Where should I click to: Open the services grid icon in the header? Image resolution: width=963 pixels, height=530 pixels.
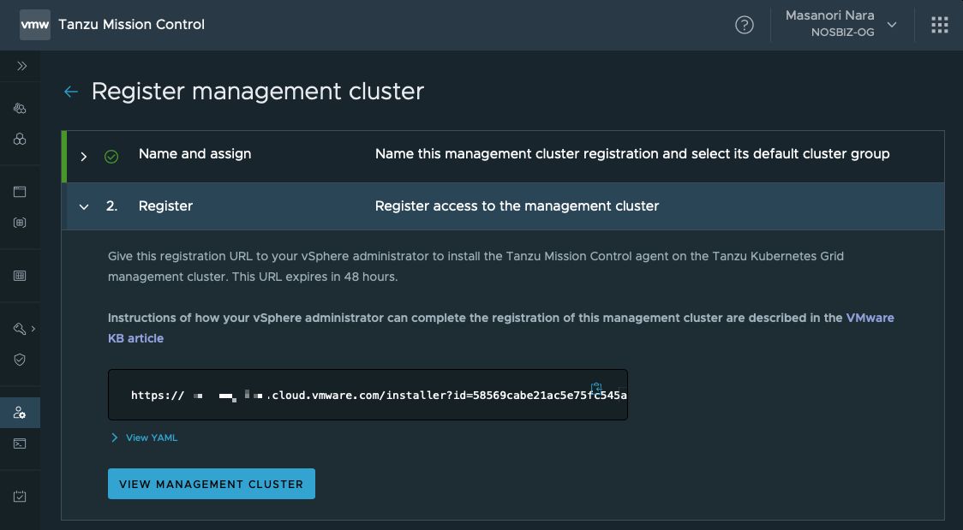(940, 25)
